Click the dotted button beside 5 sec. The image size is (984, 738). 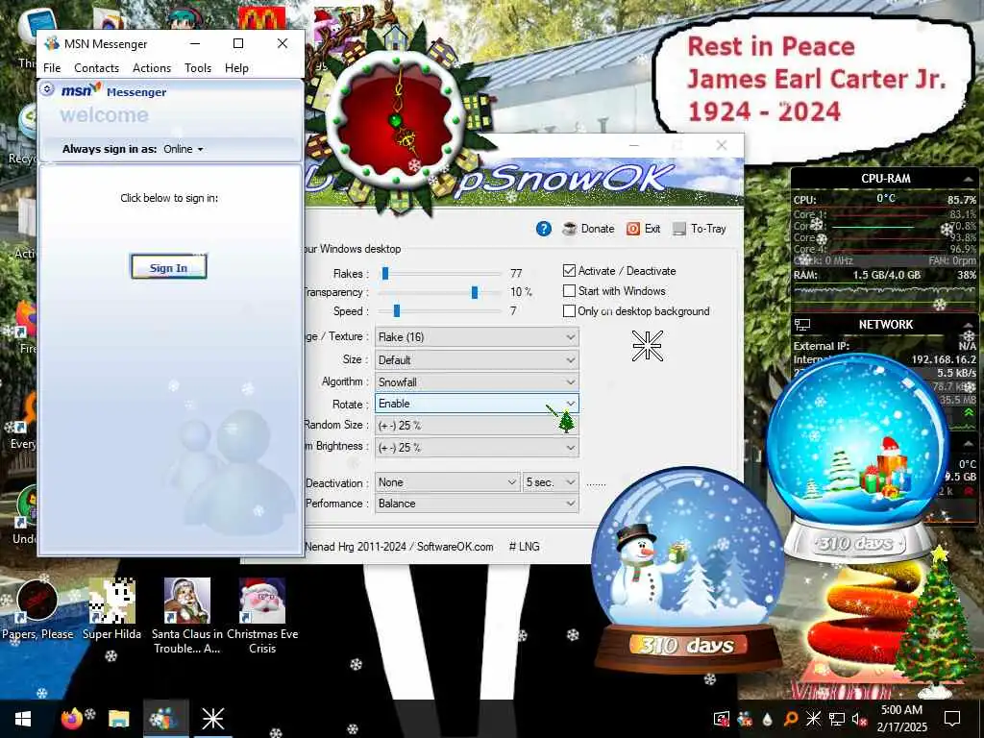coord(596,484)
